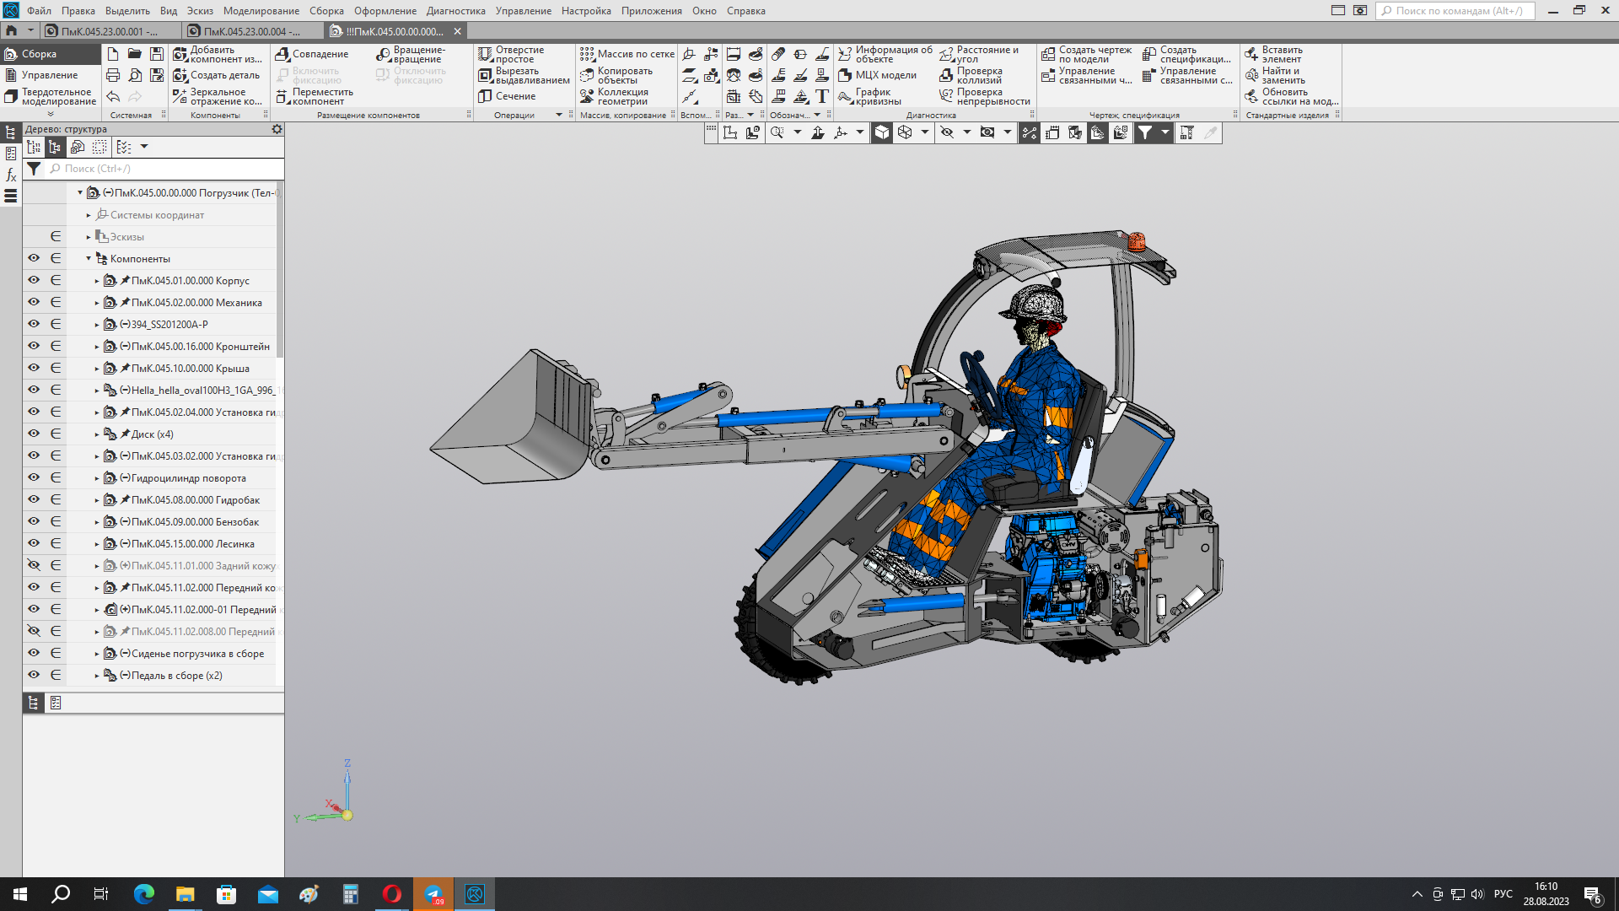Hide the Корпус component with eye icon
The width and height of the screenshot is (1619, 911).
[x=34, y=280]
